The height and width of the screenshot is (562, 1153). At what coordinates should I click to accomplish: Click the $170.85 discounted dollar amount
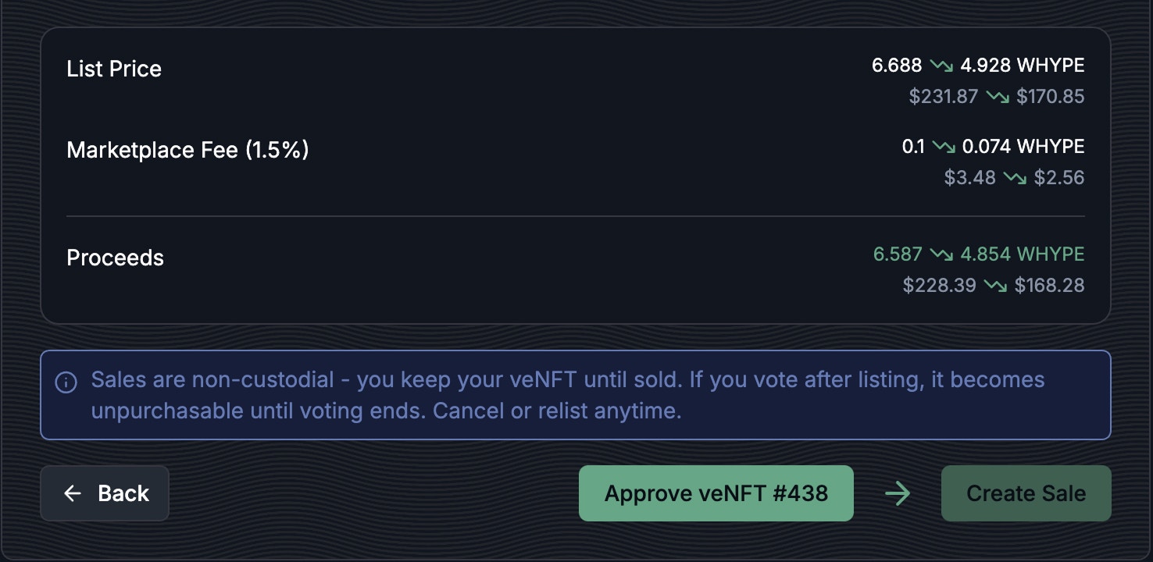pos(1051,96)
